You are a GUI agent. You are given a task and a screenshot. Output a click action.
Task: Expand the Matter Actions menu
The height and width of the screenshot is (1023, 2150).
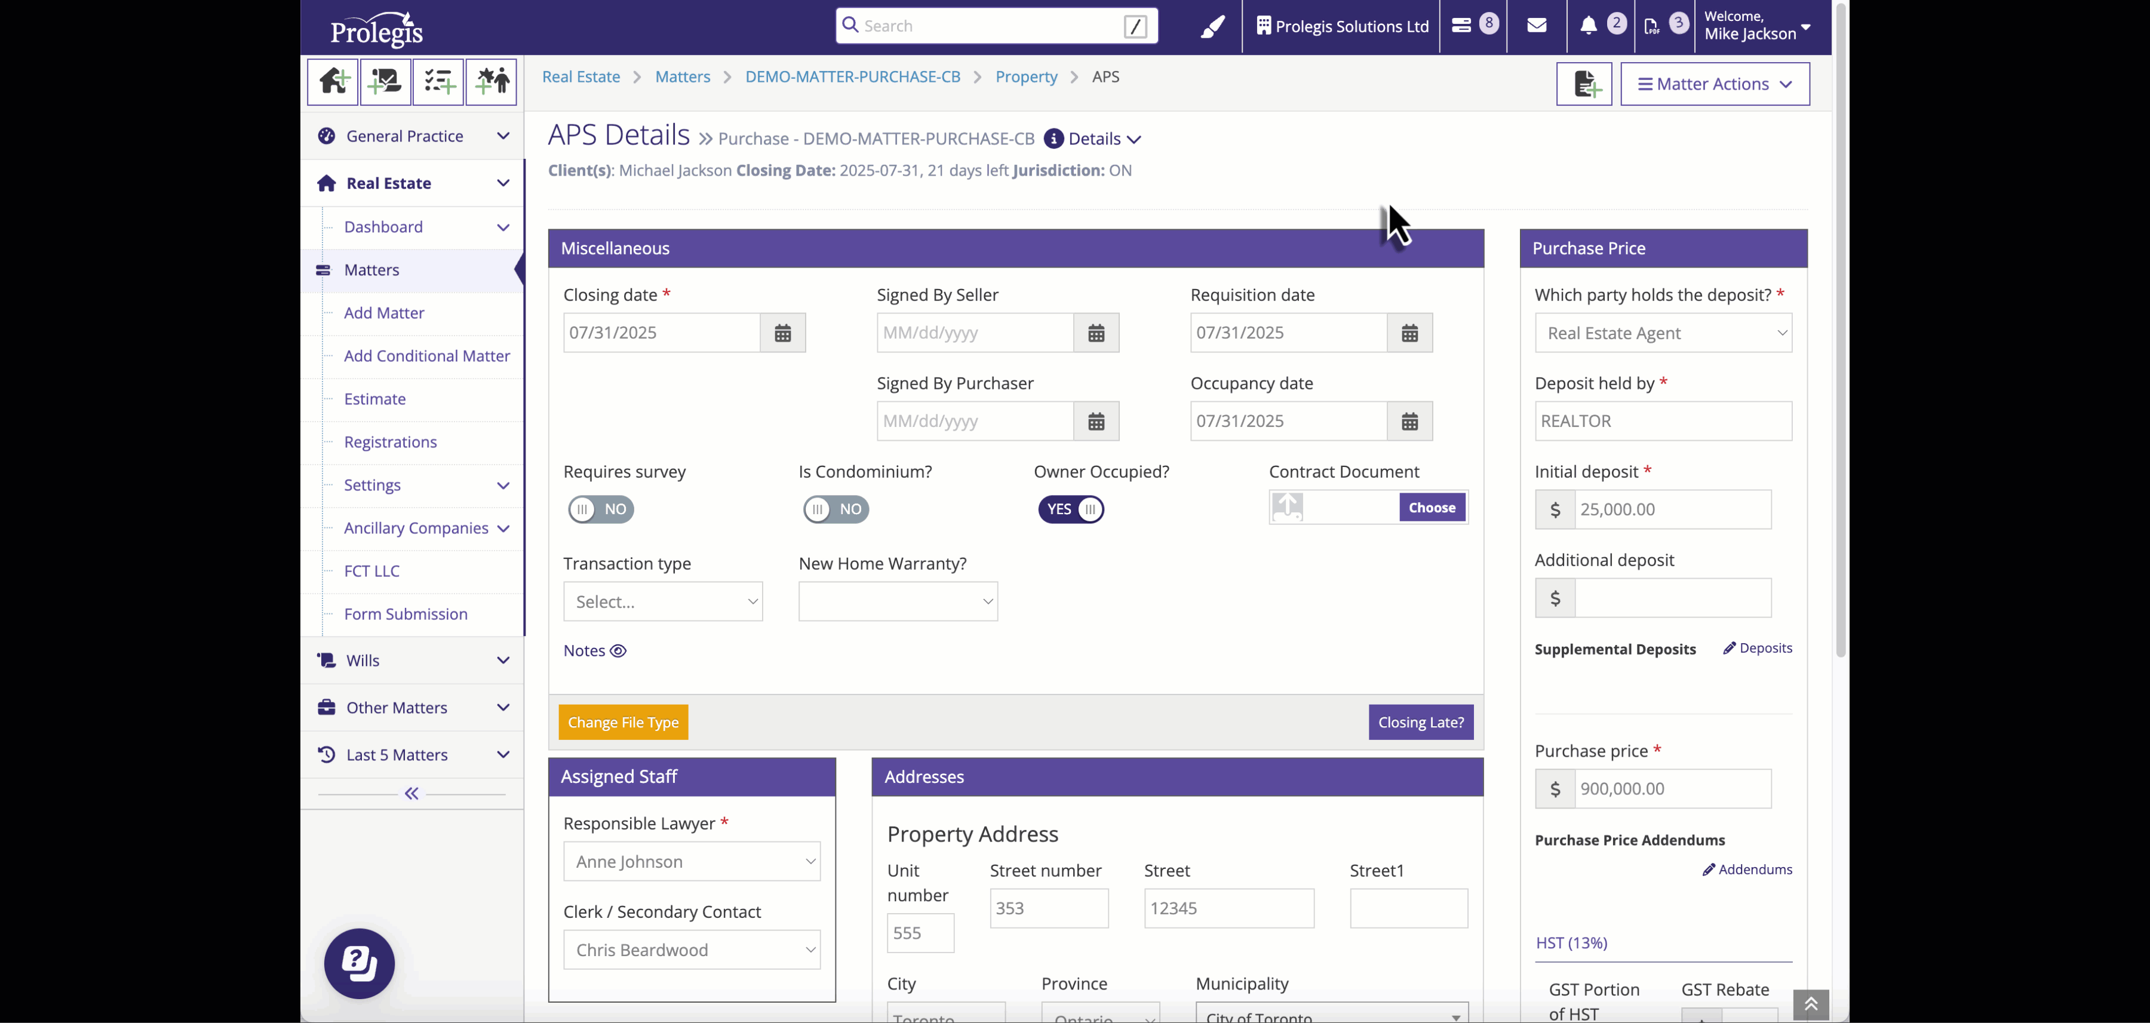click(x=1714, y=84)
